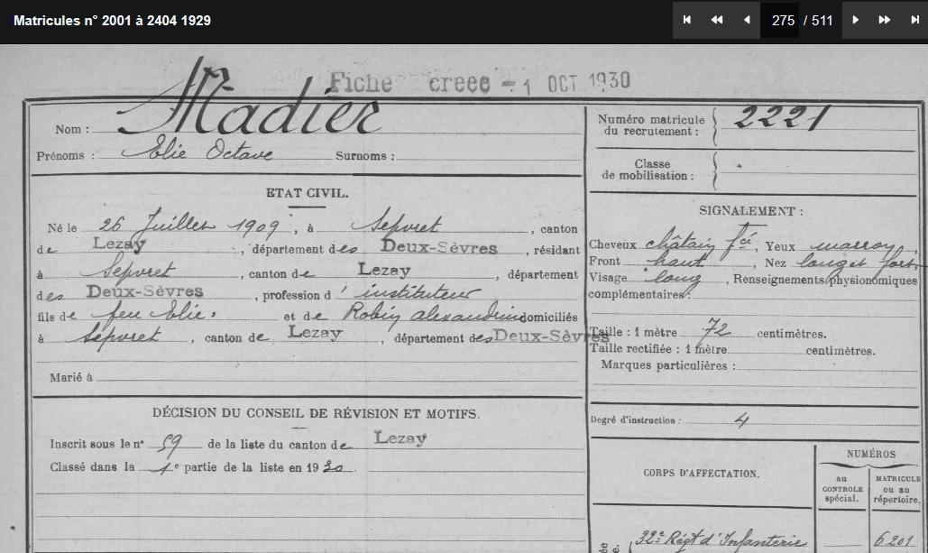Image resolution: width=928 pixels, height=553 pixels.
Task: Click the total page count 511
Action: [822, 20]
